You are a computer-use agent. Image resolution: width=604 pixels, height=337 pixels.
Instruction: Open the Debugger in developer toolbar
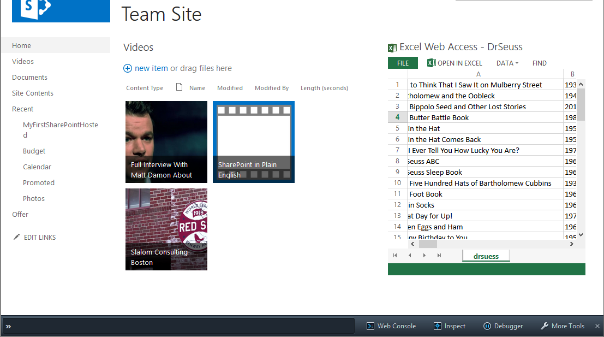[x=503, y=326]
